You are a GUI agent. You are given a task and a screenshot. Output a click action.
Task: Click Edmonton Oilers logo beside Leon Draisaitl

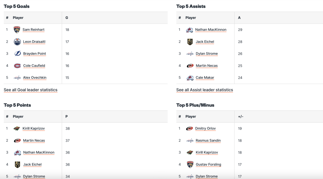pyautogui.click(x=17, y=42)
